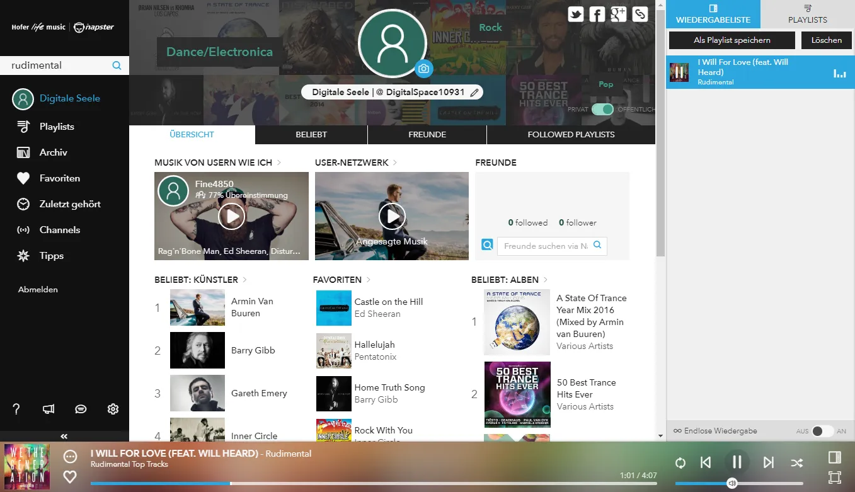Click the repeat icon in player
855x492 pixels.
pos(680,463)
